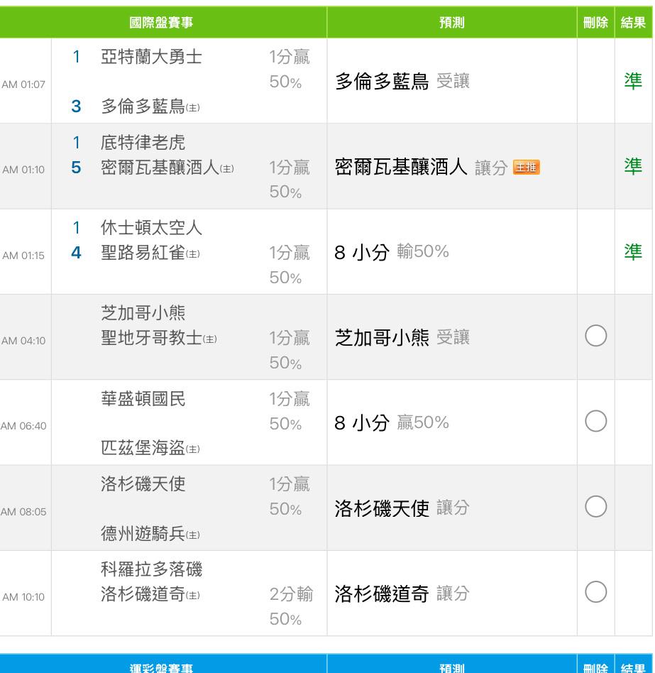Click prediction 8 小分 贏50%

[392, 422]
